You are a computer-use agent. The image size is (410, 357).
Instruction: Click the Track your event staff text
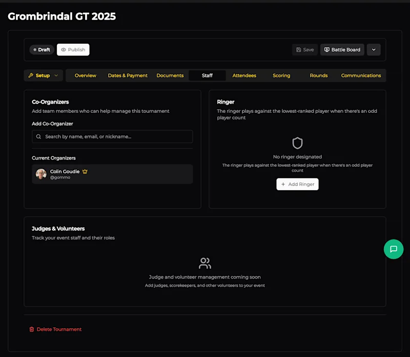[x=73, y=237]
